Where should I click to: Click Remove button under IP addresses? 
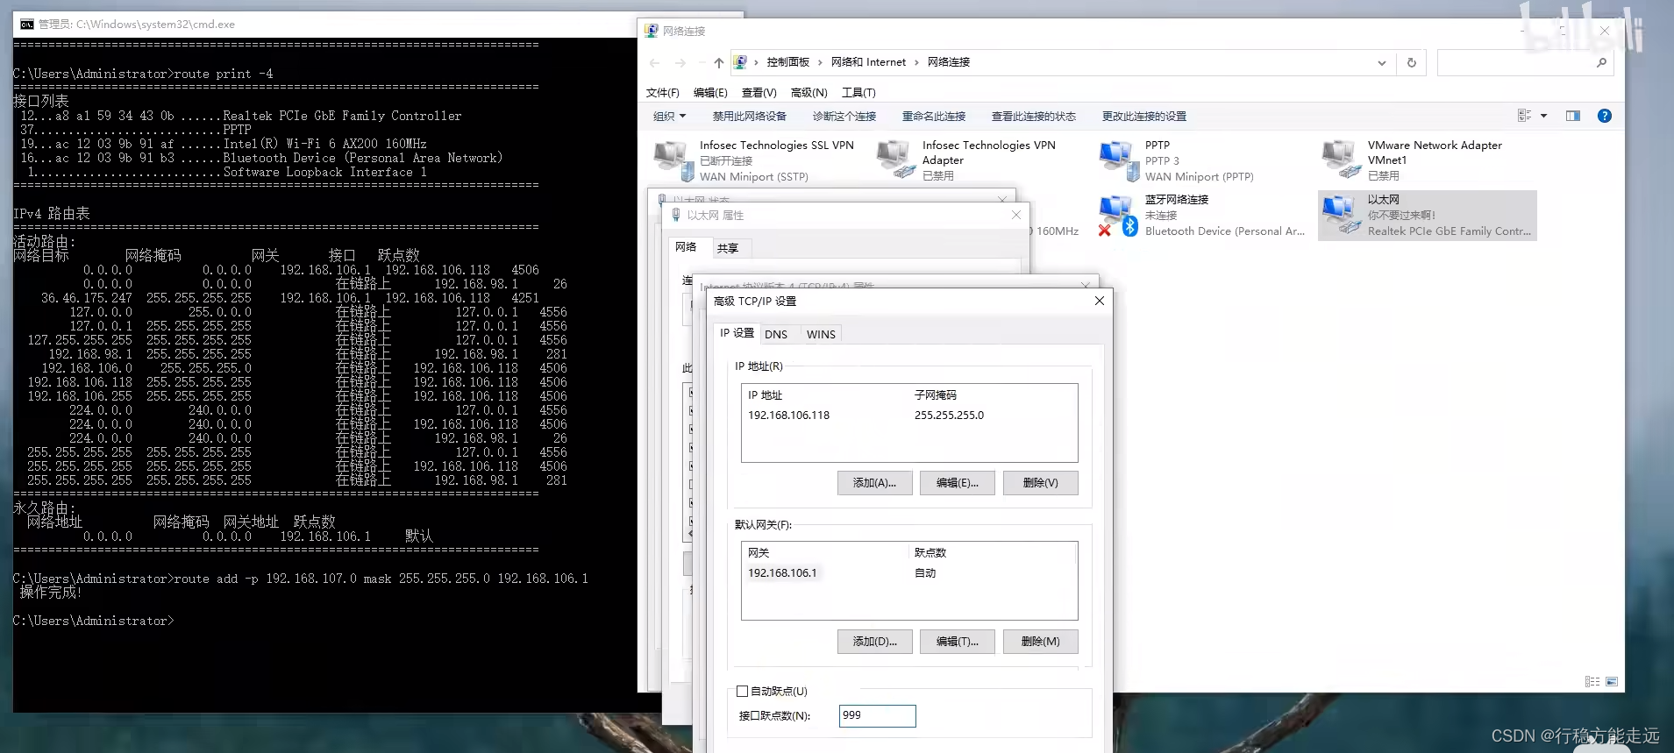coord(1040,483)
